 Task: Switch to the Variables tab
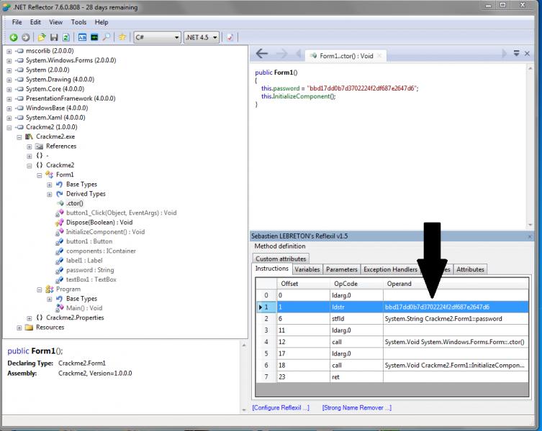(307, 269)
